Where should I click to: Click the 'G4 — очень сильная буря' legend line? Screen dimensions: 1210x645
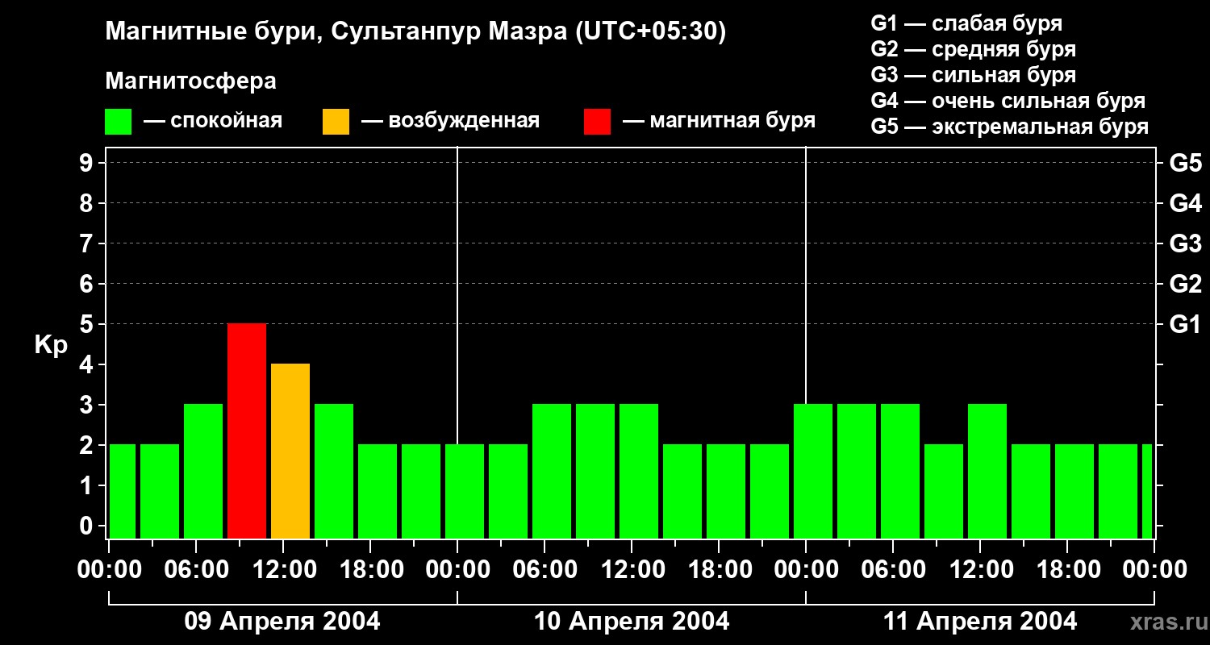1008,101
